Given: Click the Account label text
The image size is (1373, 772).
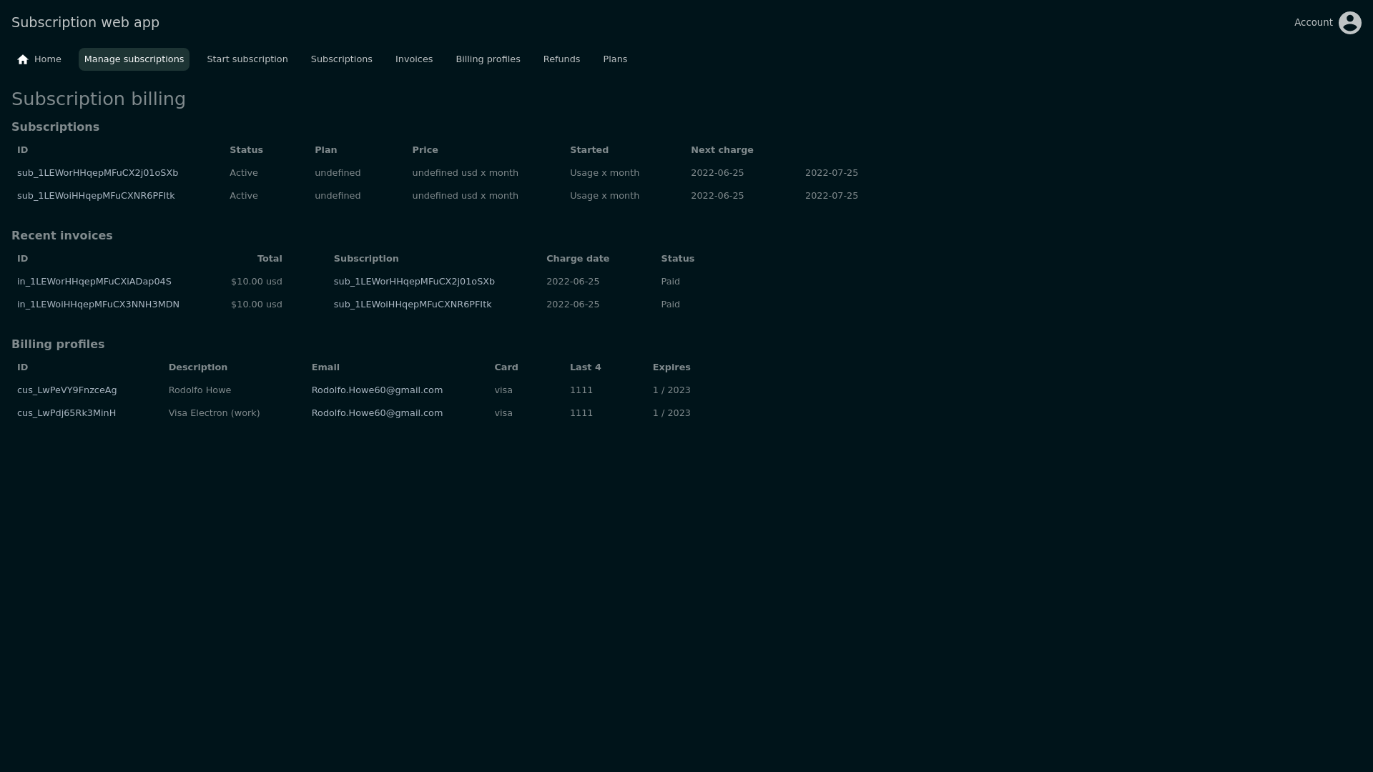Looking at the screenshot, I should click(1313, 23).
